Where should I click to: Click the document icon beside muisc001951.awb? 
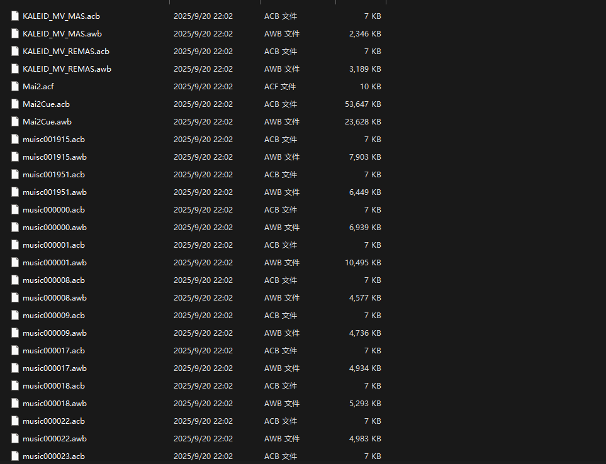click(x=14, y=192)
